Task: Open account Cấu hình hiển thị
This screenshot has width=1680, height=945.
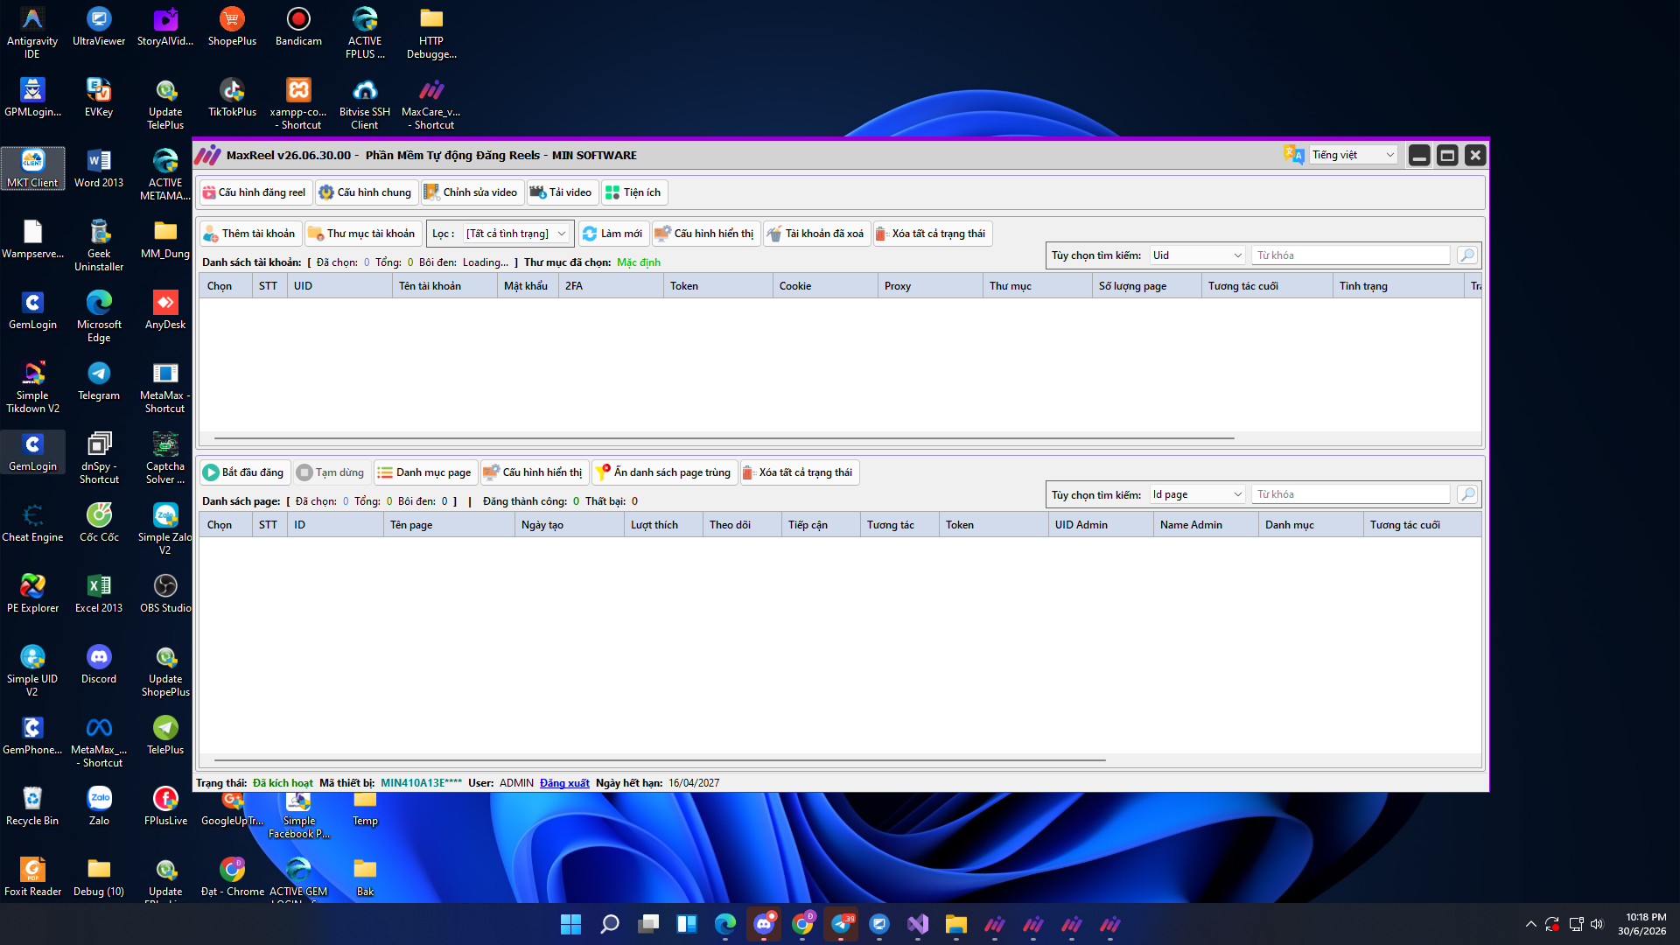Action: tap(705, 234)
